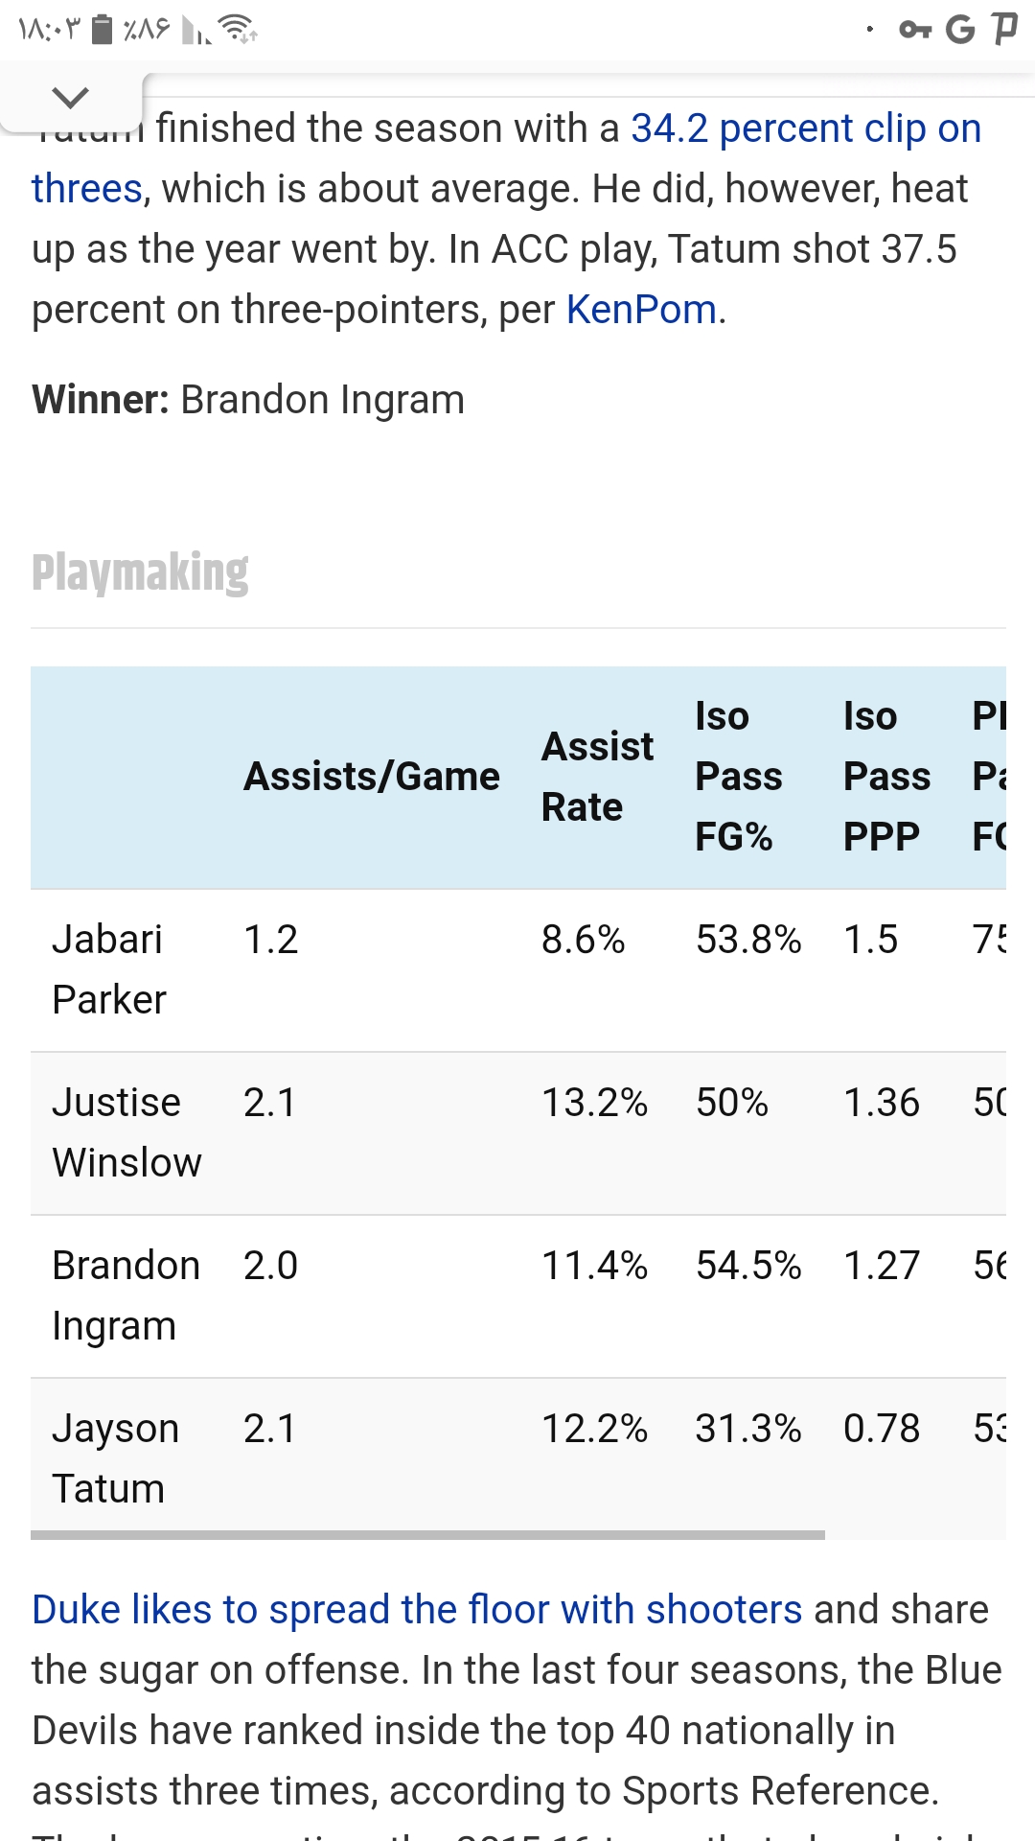Viewport: 1035px width, 1841px height.
Task: Select the Iso Pass PPP column header
Action: click(x=886, y=777)
